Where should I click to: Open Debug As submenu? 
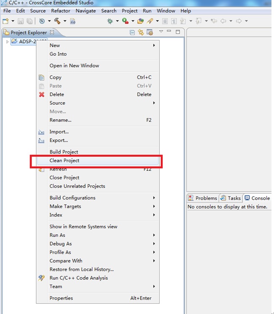98,244
